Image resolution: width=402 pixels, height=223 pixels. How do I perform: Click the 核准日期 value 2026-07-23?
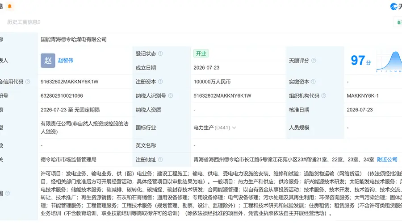click(360, 110)
